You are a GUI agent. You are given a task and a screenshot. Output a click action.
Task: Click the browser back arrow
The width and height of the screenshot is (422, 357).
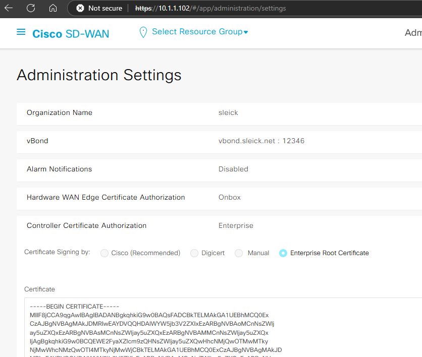tap(9, 8)
